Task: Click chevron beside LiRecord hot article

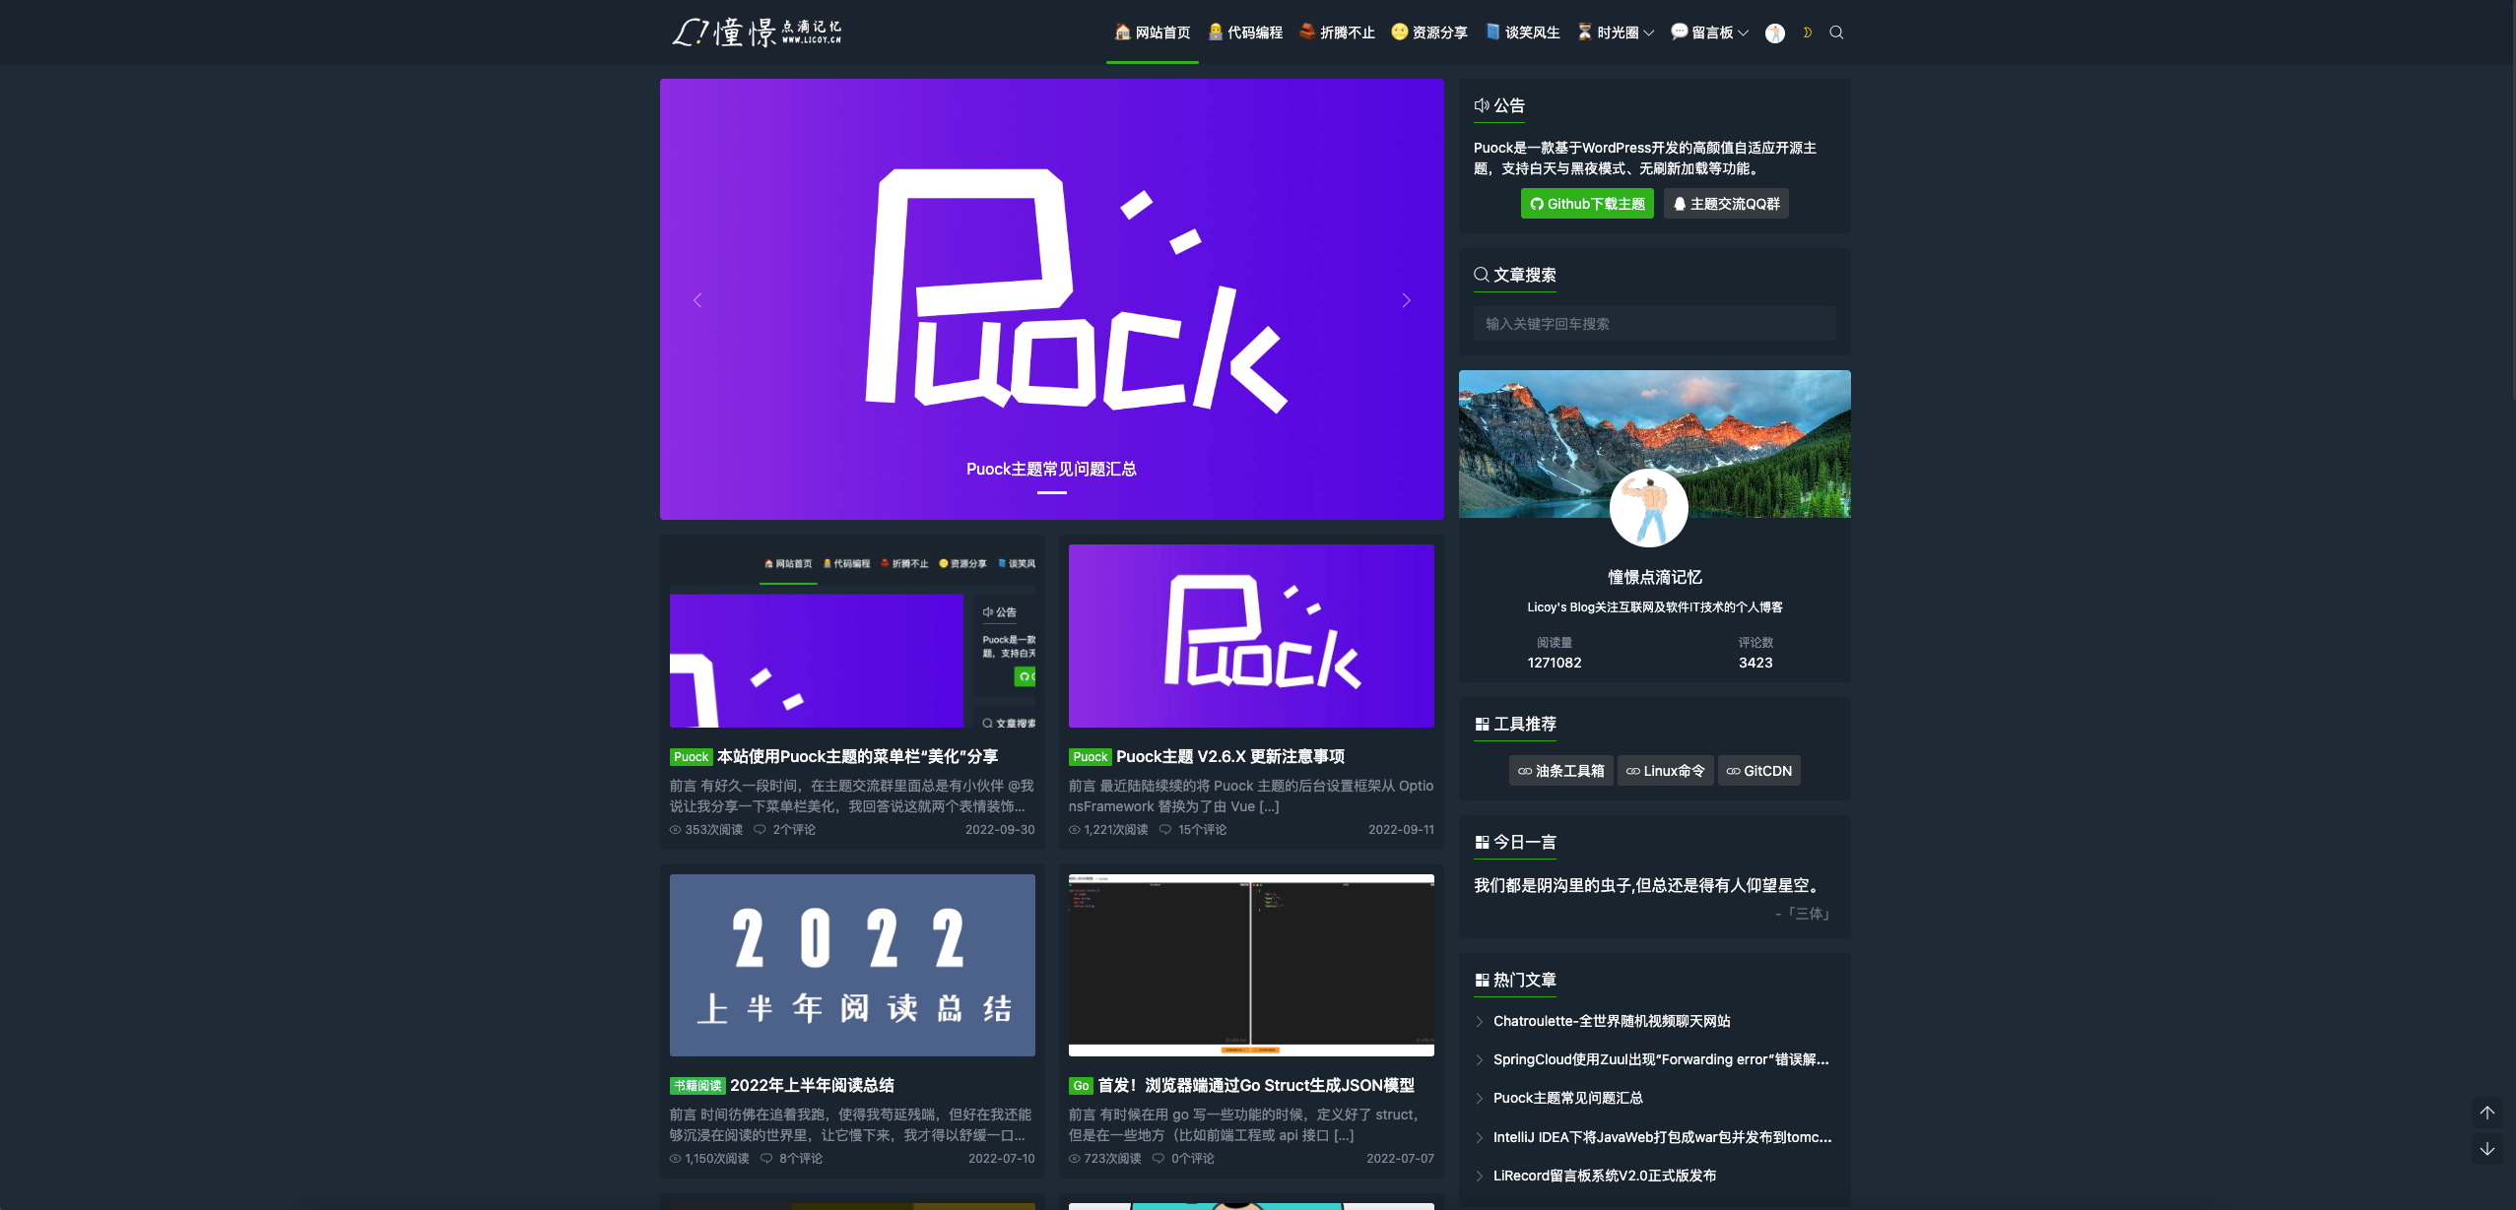Action: point(1480,1177)
